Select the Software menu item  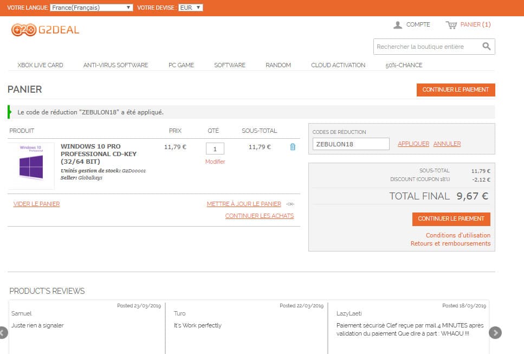[x=230, y=65]
